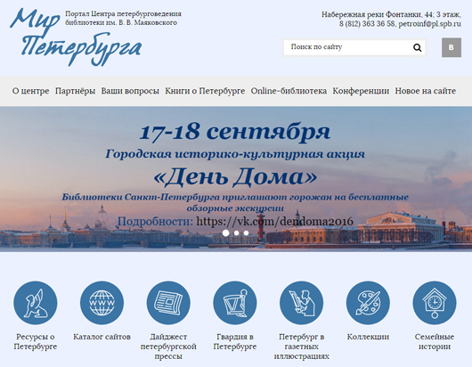The height and width of the screenshot is (367, 472).
Task: Open the griffin Ресурсы о Петербурге icon
Action: (x=36, y=303)
